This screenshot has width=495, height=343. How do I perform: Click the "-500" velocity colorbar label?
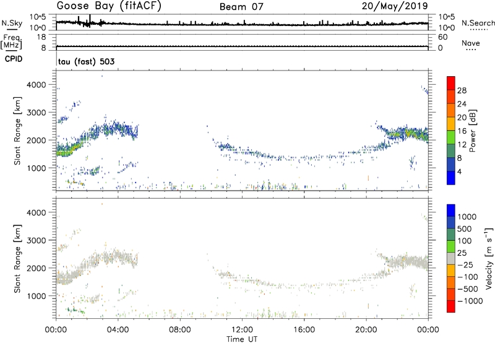click(x=468, y=289)
